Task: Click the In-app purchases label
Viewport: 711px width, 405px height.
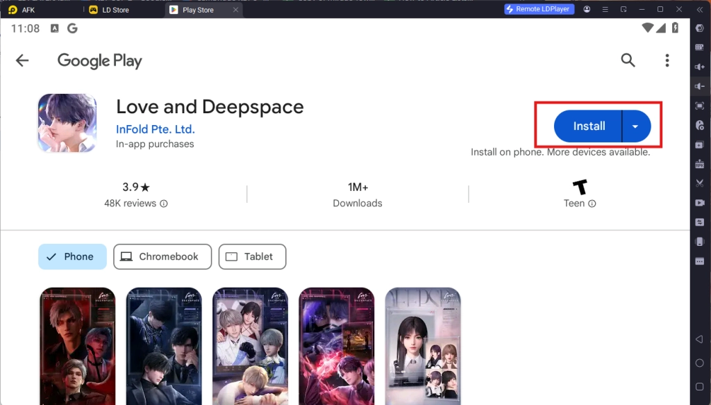Action: [155, 144]
